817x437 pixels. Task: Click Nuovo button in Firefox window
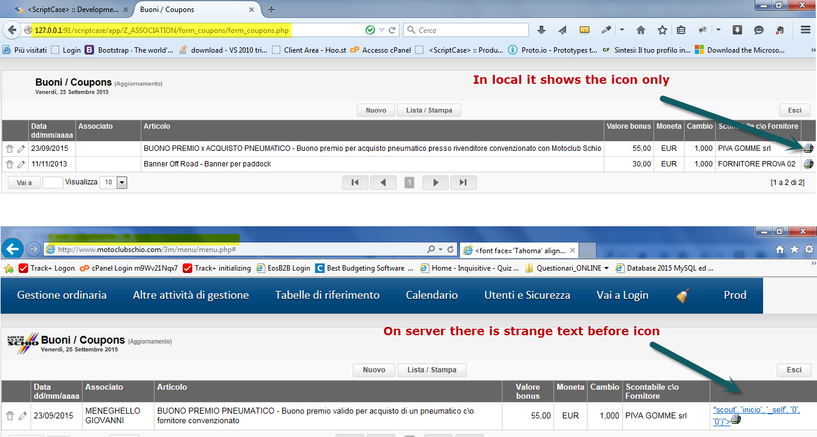pos(376,110)
